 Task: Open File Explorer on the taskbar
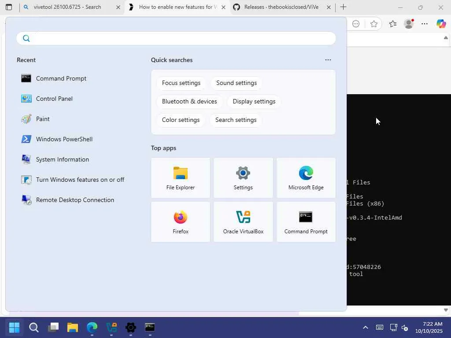[73, 327]
